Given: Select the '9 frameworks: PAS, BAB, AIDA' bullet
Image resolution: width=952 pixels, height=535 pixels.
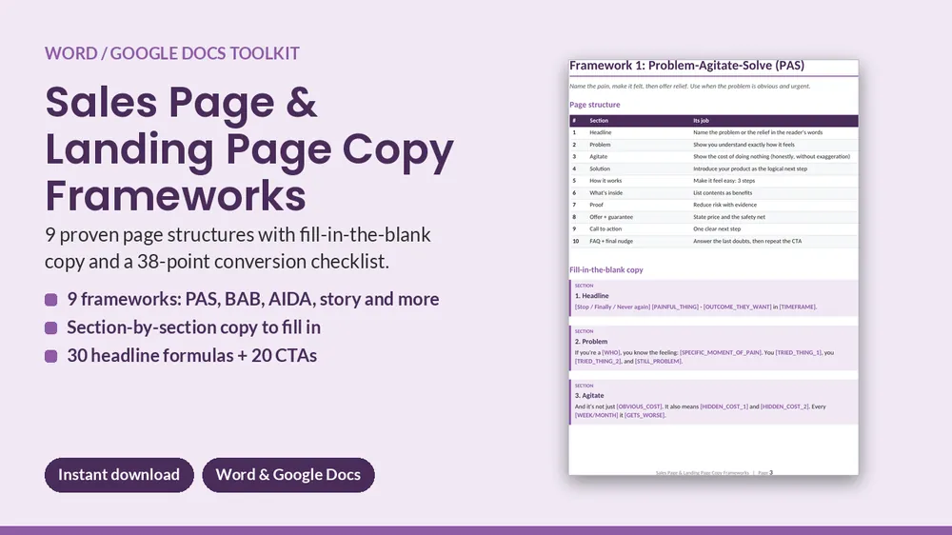Looking at the screenshot, I should [x=253, y=299].
